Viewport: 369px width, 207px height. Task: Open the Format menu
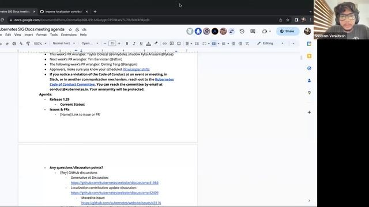click(x=42, y=34)
